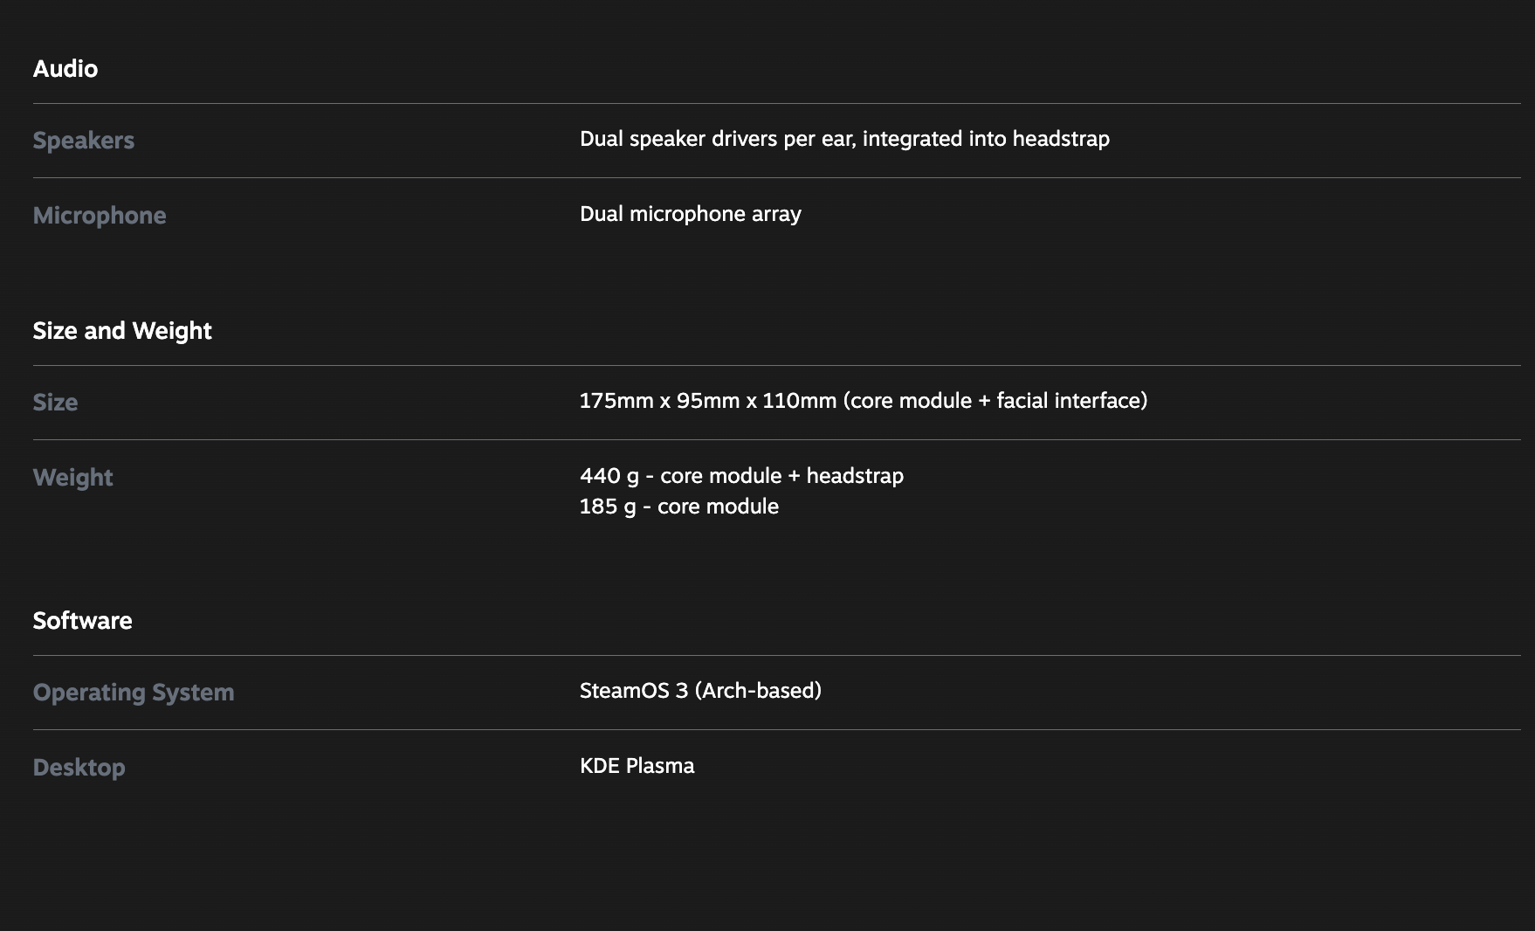Click the Software section heading
The width and height of the screenshot is (1535, 931).
(x=83, y=621)
